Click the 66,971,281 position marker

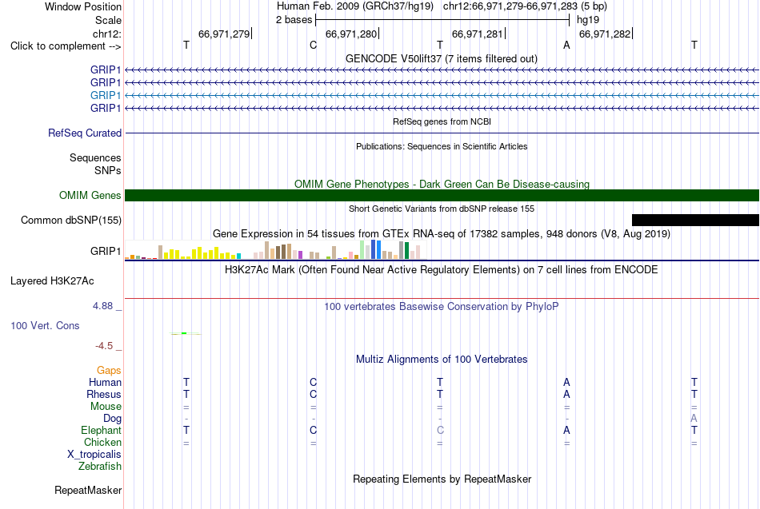coord(478,34)
